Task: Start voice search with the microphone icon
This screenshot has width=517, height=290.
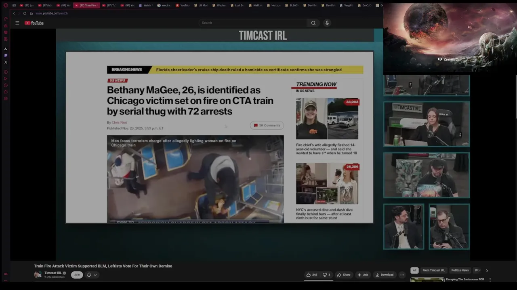Action: pos(327,23)
